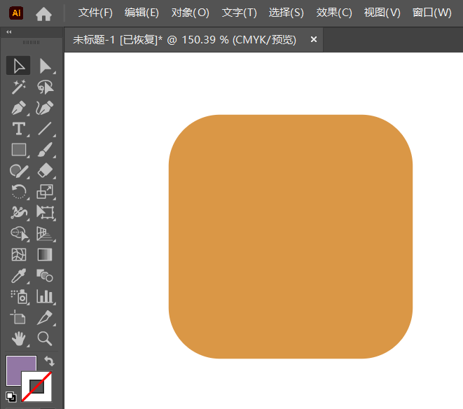The width and height of the screenshot is (463, 409).
Task: Select the Type tool
Action: point(18,129)
